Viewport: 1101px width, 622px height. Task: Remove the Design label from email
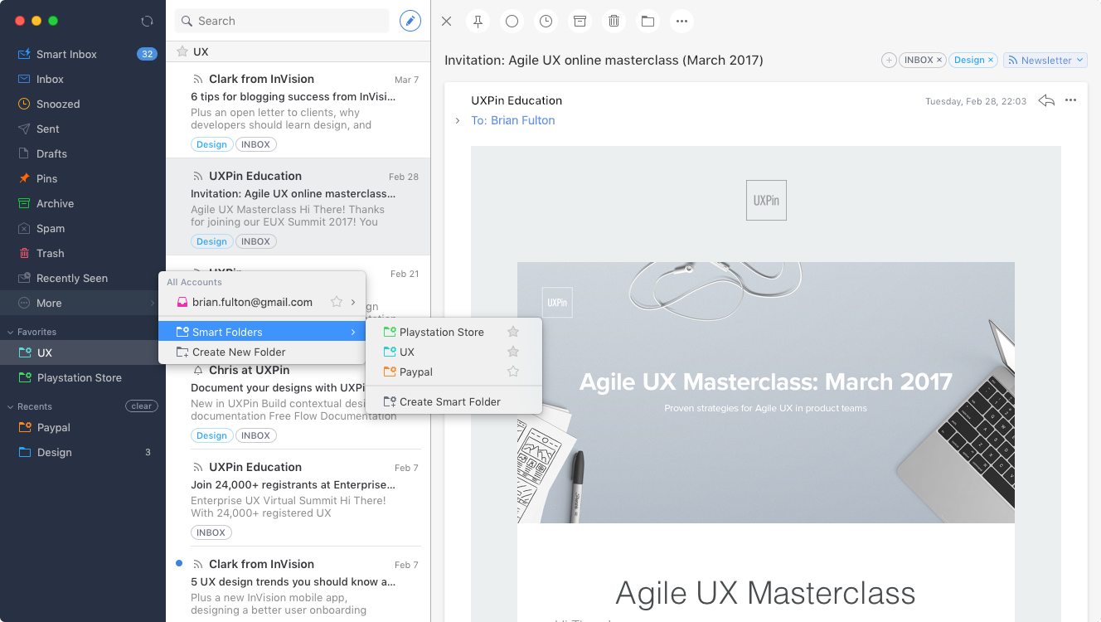click(990, 60)
